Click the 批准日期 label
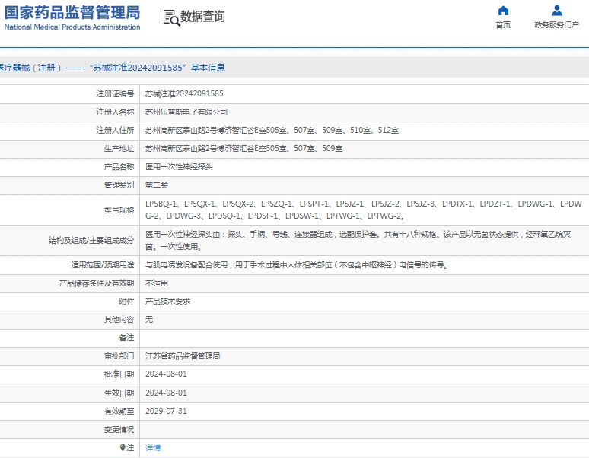Viewport: 589px width, 458px height. pyautogui.click(x=119, y=374)
